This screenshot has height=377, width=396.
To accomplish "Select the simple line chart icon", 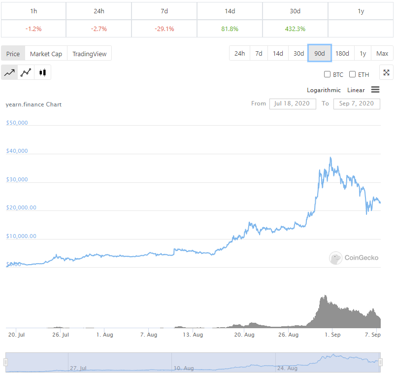I will [x=9, y=72].
